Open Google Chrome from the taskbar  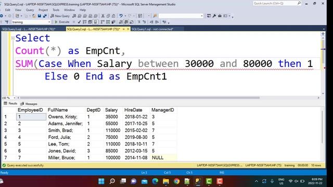point(176,181)
